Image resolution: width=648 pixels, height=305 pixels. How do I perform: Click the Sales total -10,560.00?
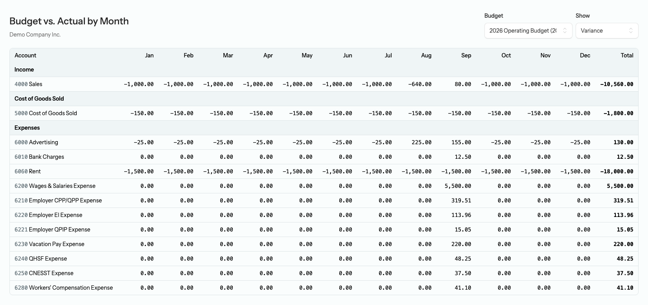617,84
